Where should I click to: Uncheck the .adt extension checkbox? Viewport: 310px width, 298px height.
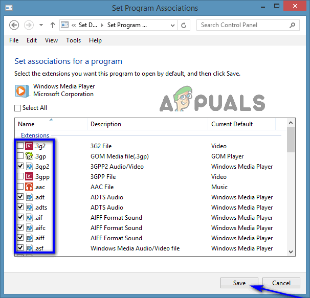tap(20, 197)
